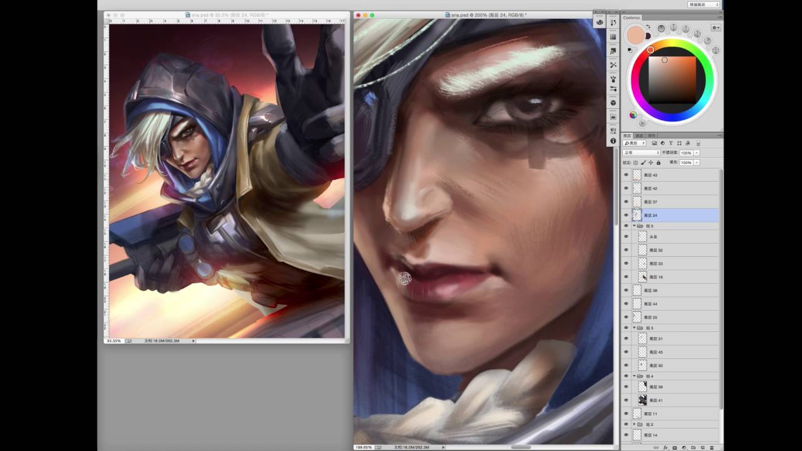Delete layer trash button

(x=712, y=448)
